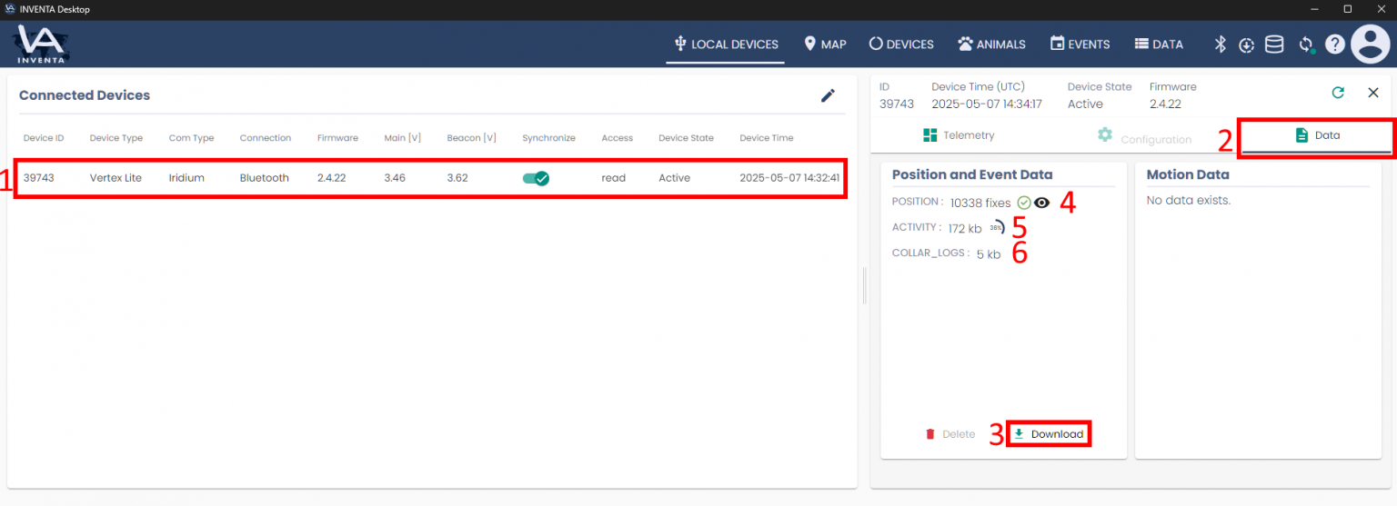Open the ANIMALS menu item
Screen dimensions: 1397x506
[x=991, y=44]
